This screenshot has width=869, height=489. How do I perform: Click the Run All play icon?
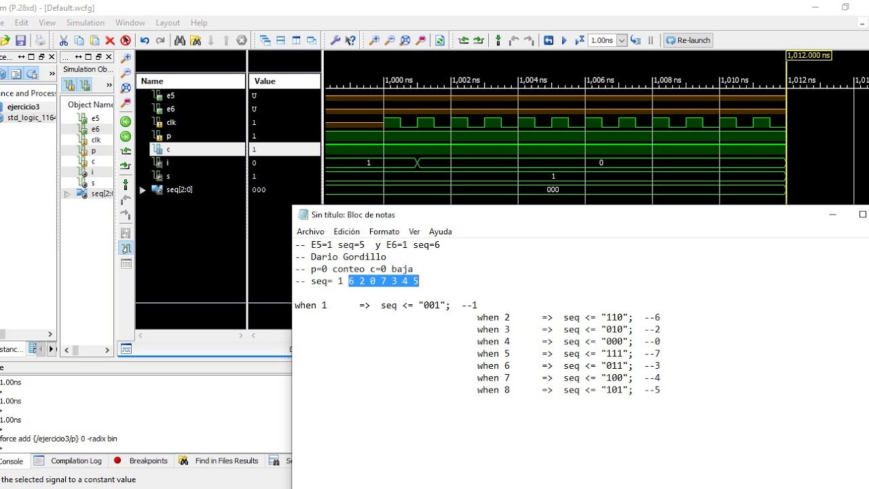point(564,41)
